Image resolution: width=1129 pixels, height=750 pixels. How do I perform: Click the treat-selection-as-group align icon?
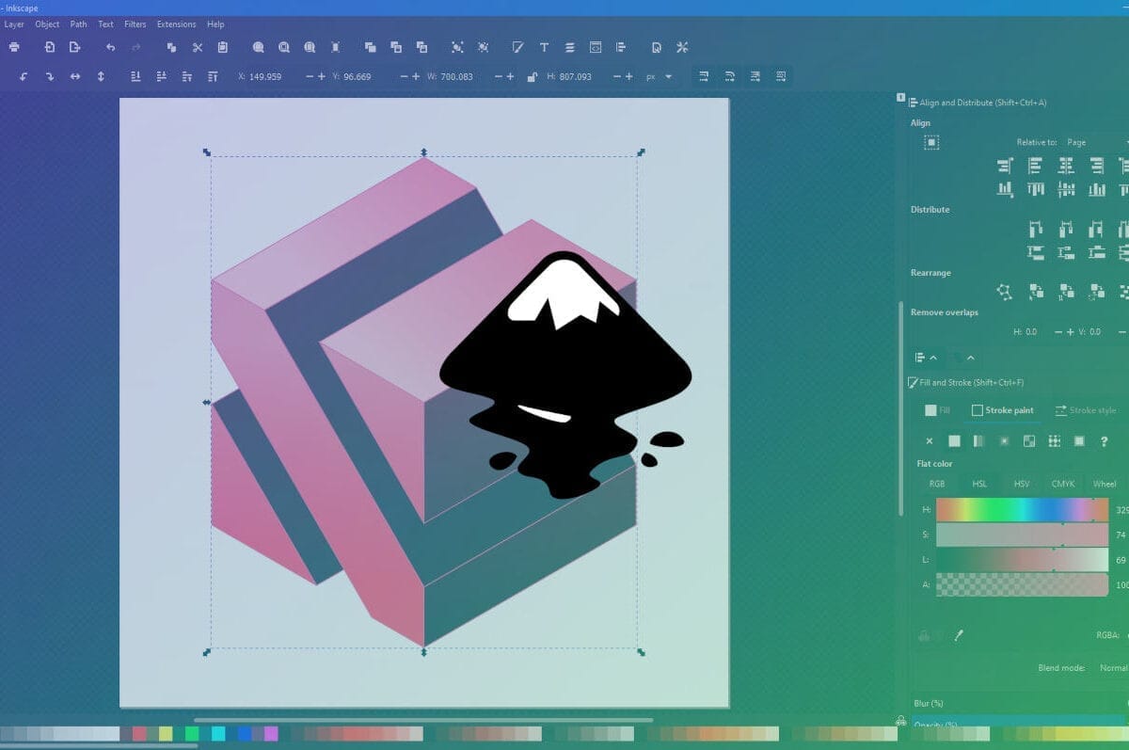931,142
